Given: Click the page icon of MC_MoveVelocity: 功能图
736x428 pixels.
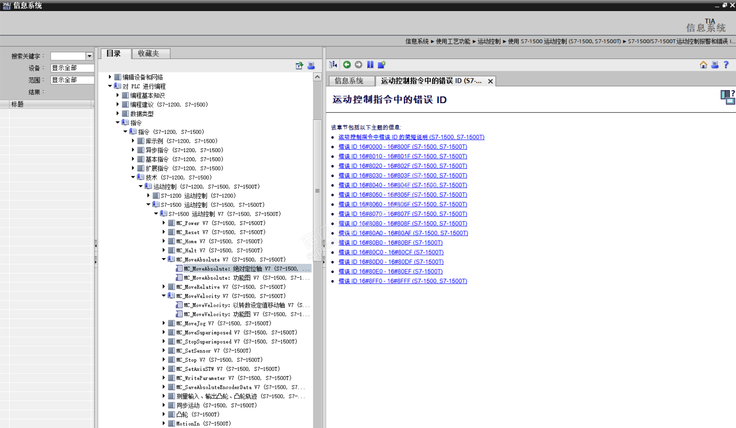Looking at the screenshot, I should [x=179, y=314].
